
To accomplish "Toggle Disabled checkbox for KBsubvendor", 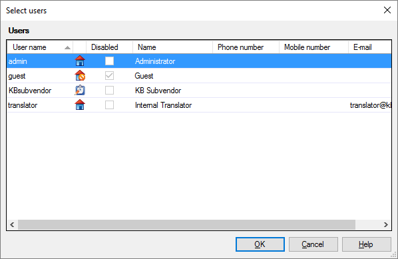I will coord(109,90).
